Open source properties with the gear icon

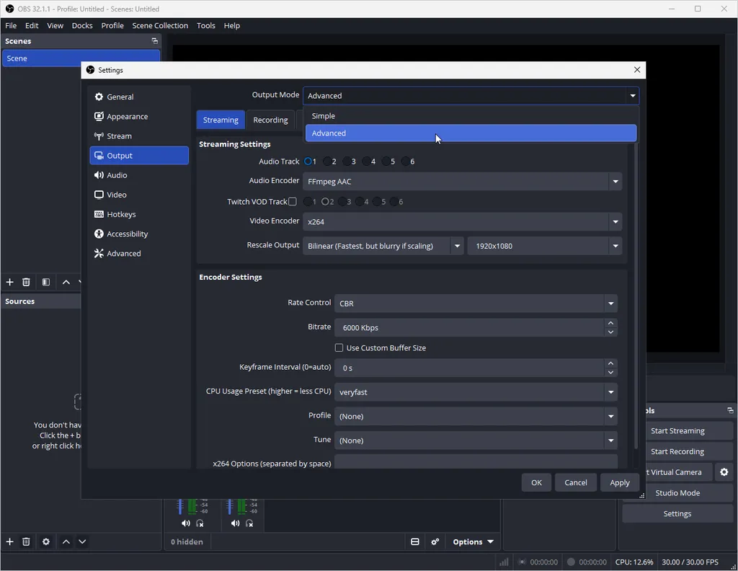point(45,541)
